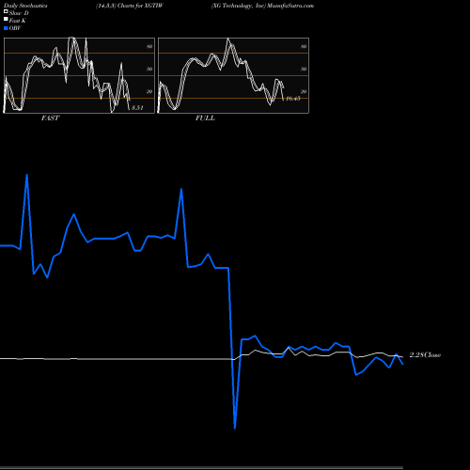Click the 16.45 value in FULL chart
Image resolution: width=470 pixels, height=470 pixels.
293,99
